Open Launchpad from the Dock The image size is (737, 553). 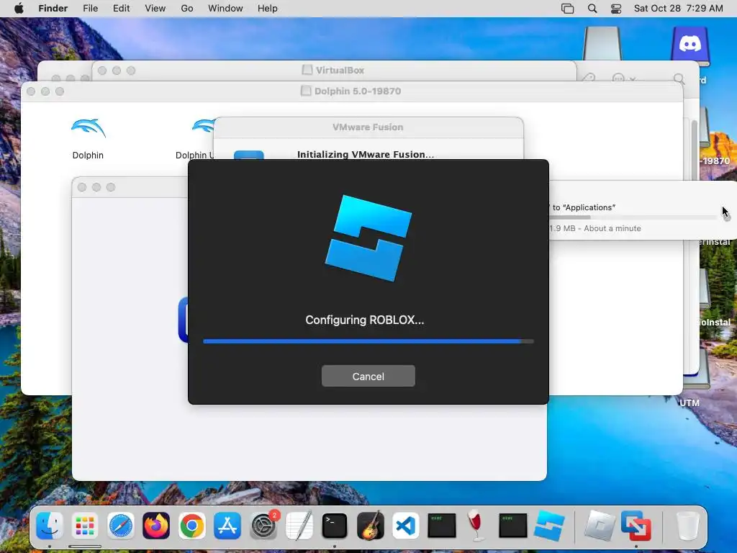85,525
